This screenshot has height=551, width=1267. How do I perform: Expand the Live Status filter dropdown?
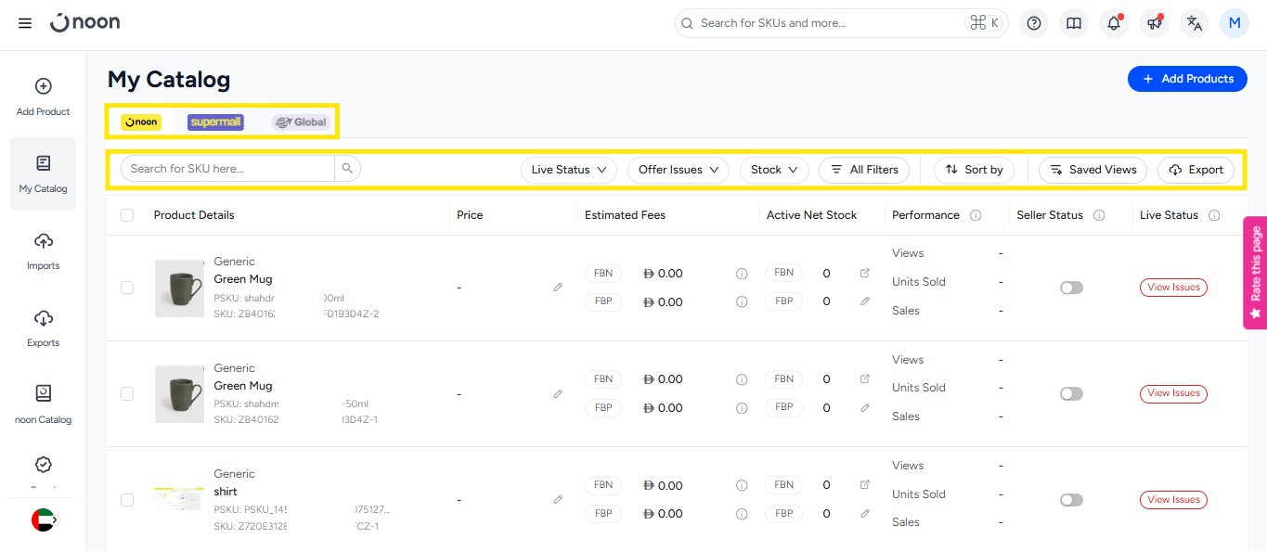pos(568,170)
